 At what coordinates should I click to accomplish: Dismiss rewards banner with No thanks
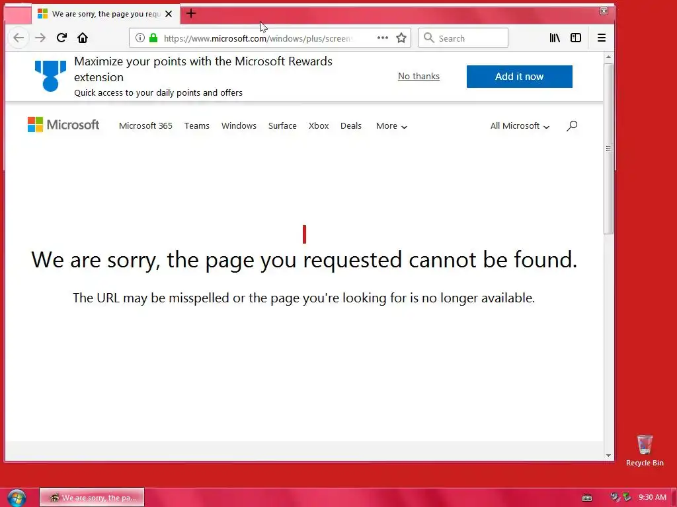click(x=418, y=77)
